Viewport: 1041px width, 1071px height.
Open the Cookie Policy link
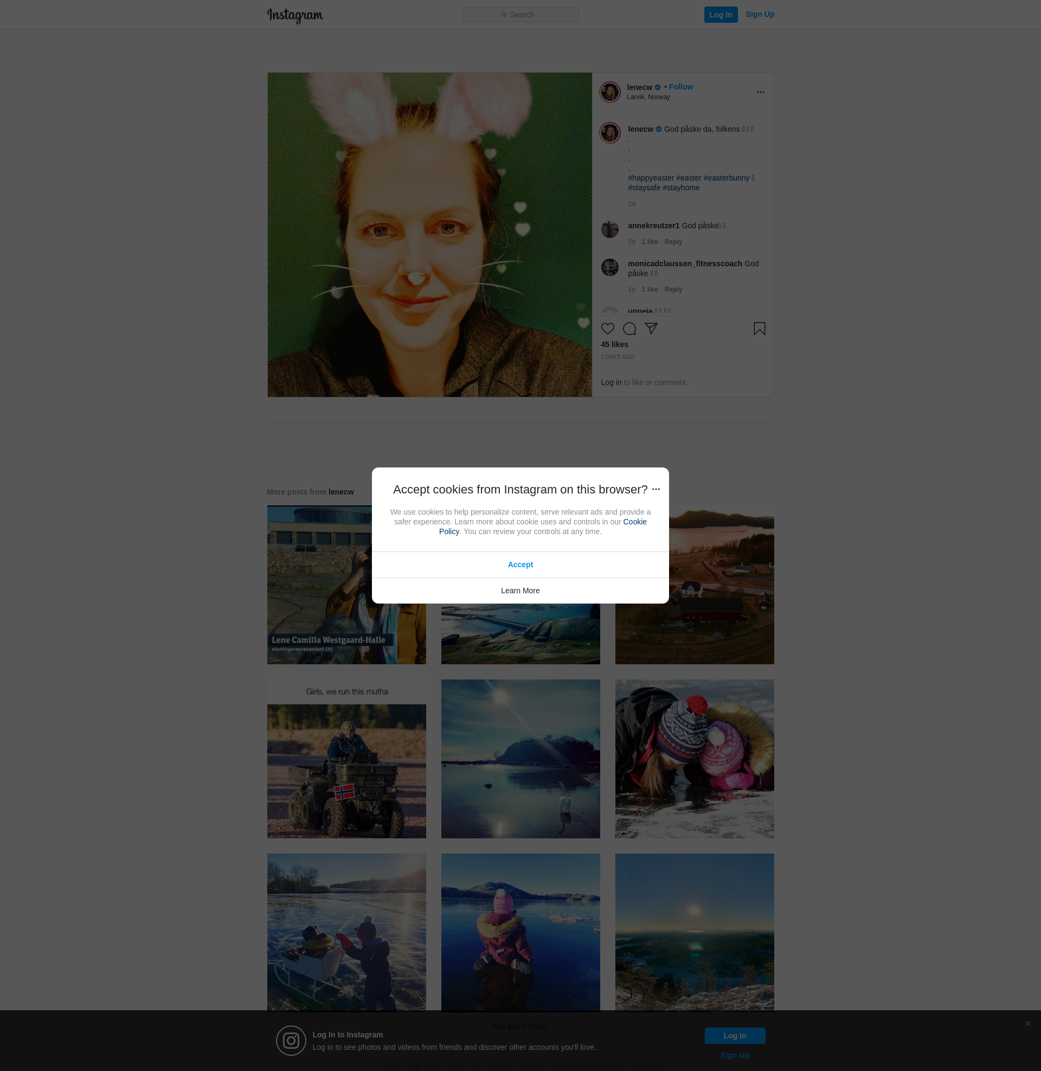click(634, 522)
